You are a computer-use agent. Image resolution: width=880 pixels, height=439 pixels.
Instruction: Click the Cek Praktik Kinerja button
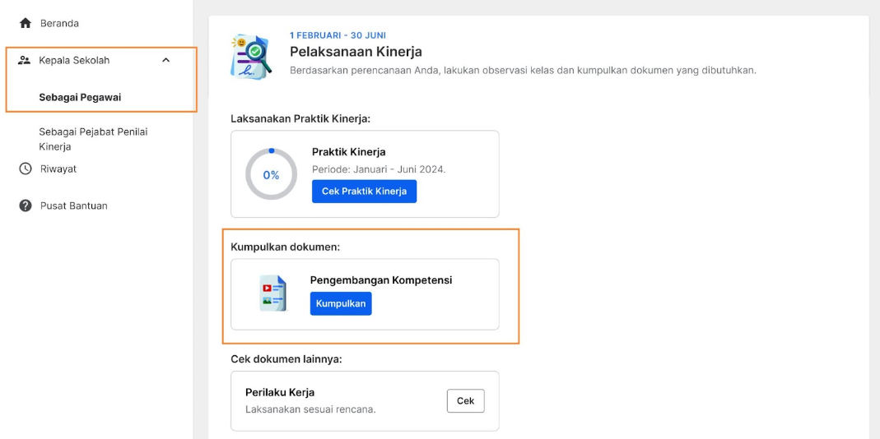click(x=364, y=192)
